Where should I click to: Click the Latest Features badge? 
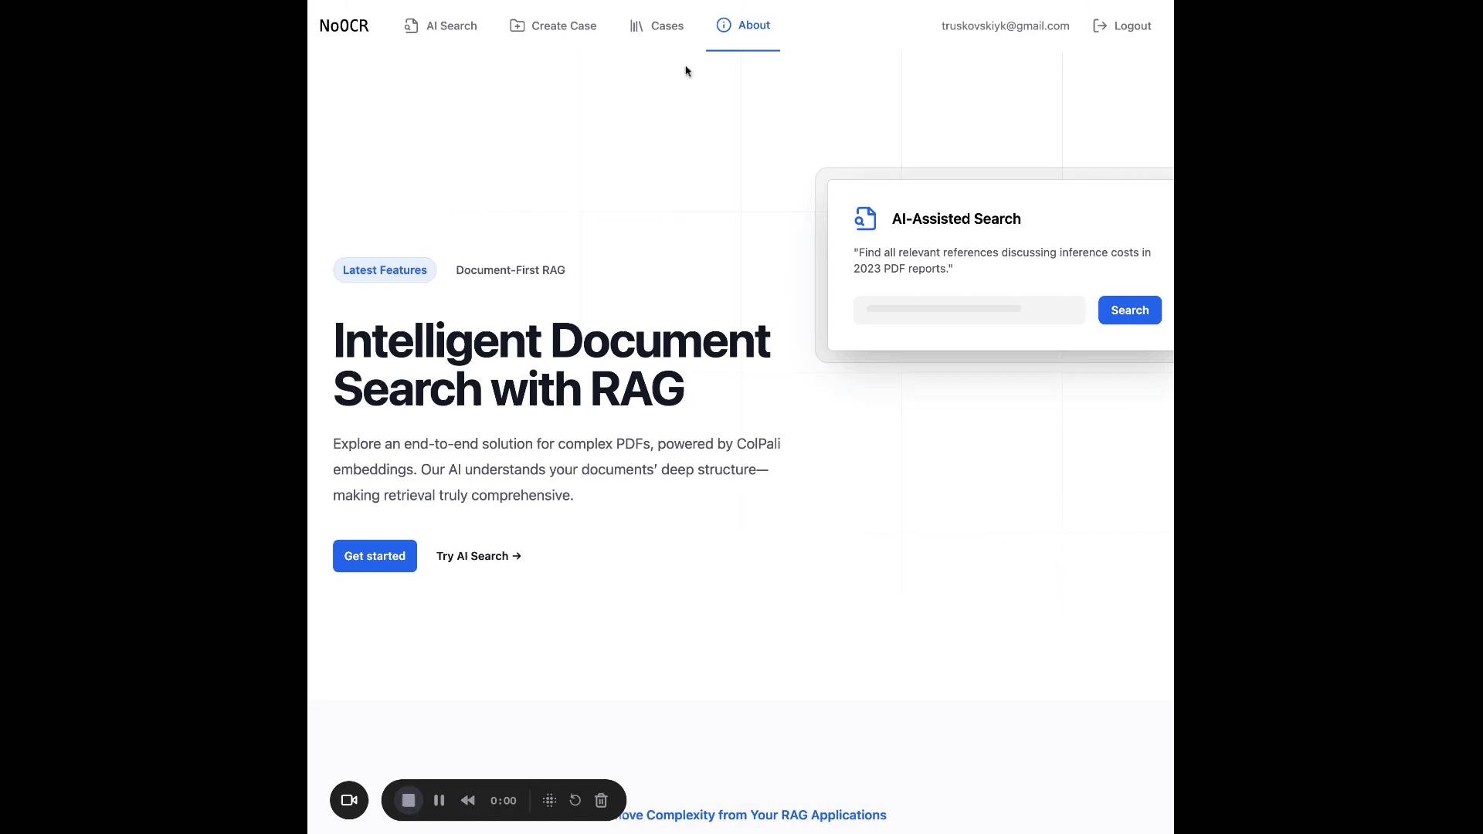(x=385, y=270)
